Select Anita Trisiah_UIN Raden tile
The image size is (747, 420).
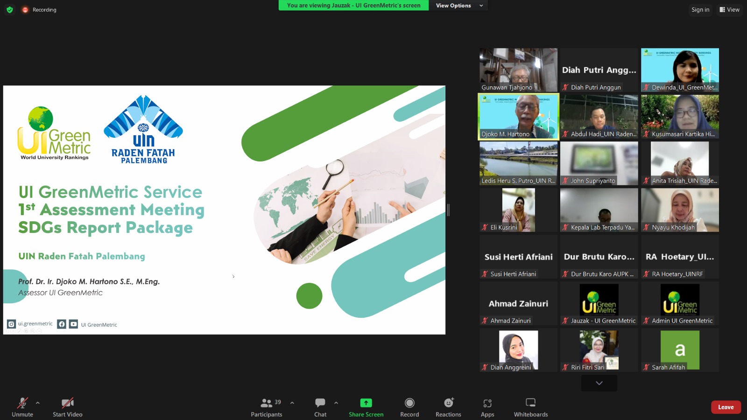(x=680, y=163)
